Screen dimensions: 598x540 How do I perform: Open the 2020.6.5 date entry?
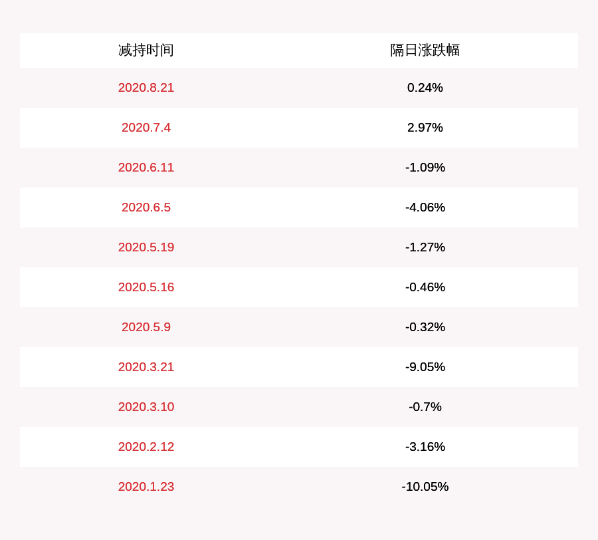point(146,207)
